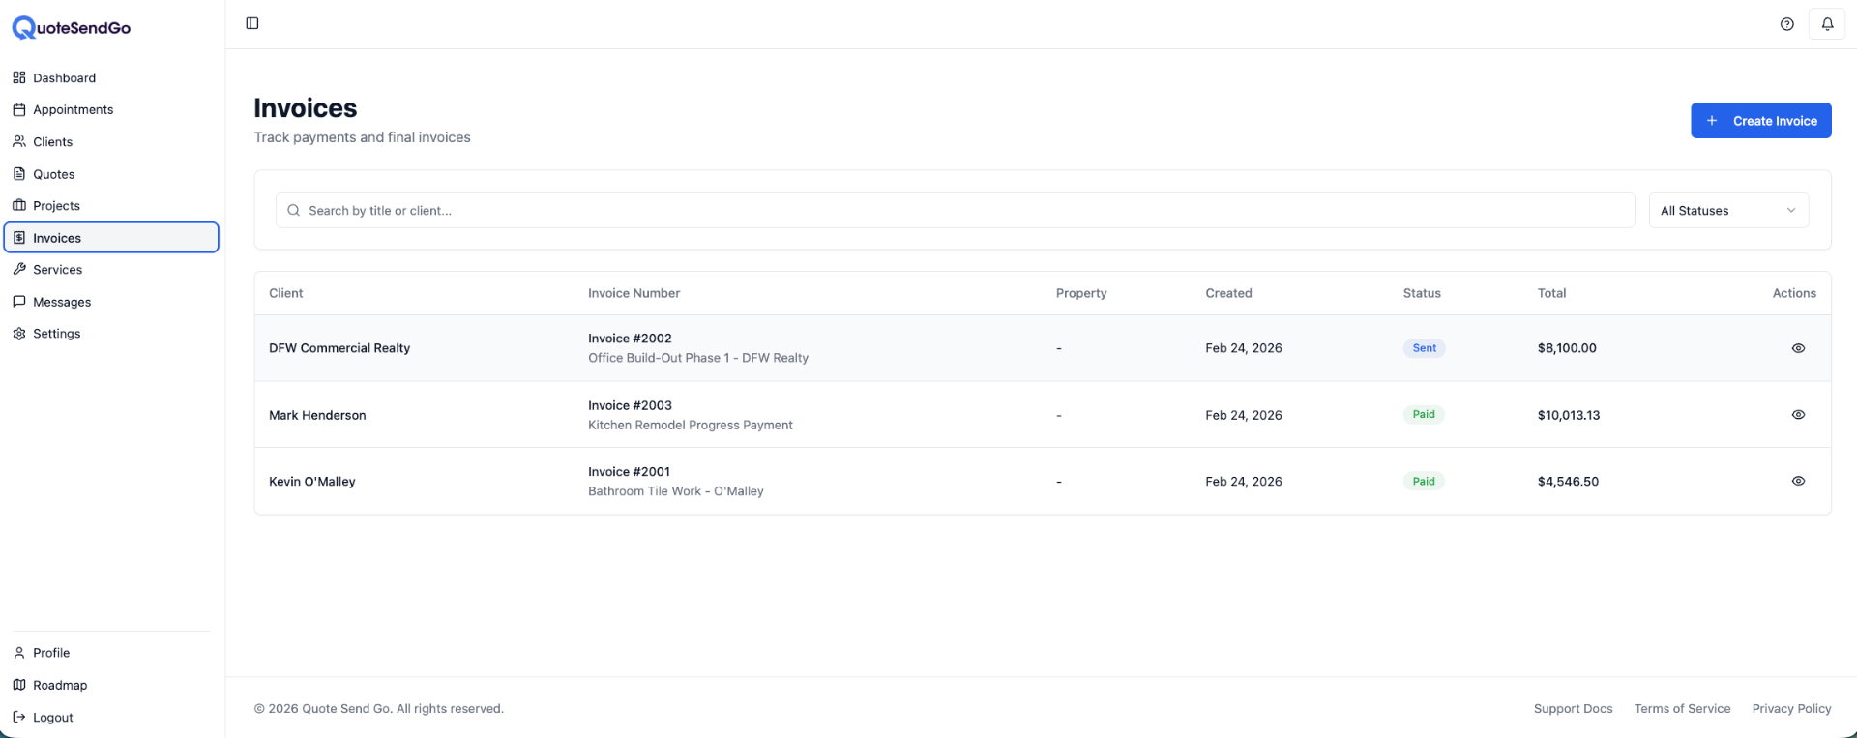Click the Sent status badge on Invoice #2002
The image size is (1857, 738).
[x=1423, y=347]
